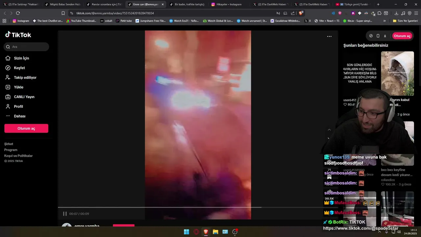Open the video three-dots options menu
The height and width of the screenshot is (237, 421).
point(329,37)
